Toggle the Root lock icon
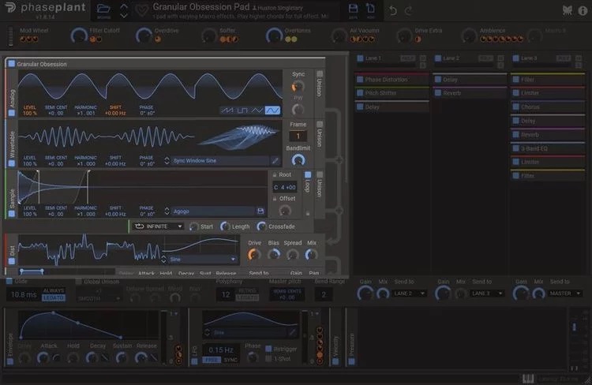The width and height of the screenshot is (592, 385). pyautogui.click(x=275, y=175)
